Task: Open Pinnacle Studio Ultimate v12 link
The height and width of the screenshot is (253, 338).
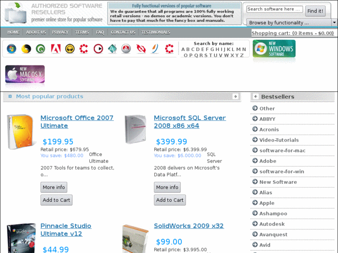Action: click(x=66, y=230)
